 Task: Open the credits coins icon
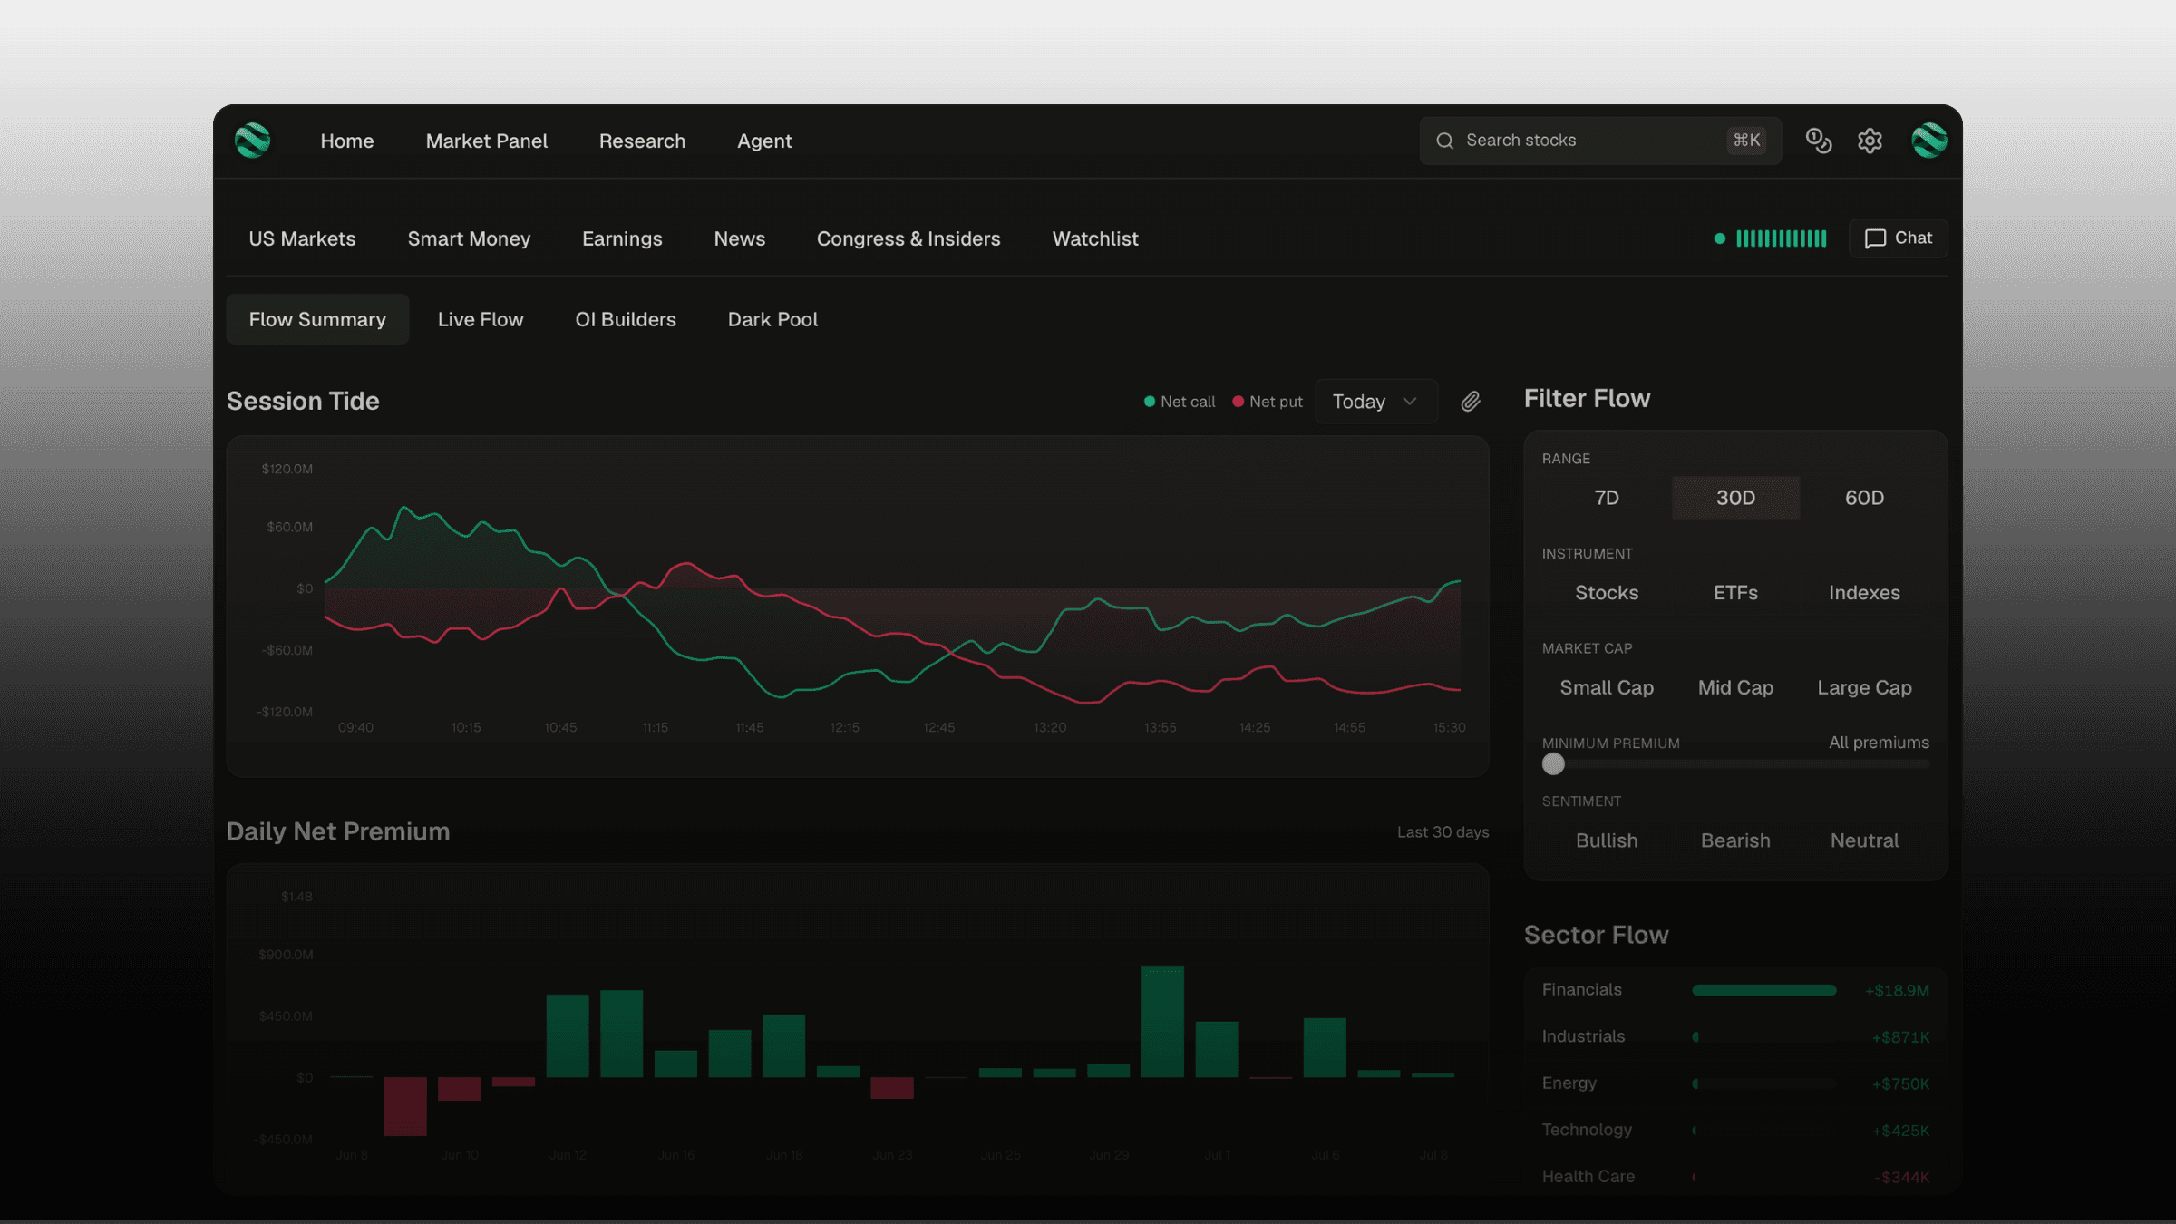pyautogui.click(x=1818, y=141)
